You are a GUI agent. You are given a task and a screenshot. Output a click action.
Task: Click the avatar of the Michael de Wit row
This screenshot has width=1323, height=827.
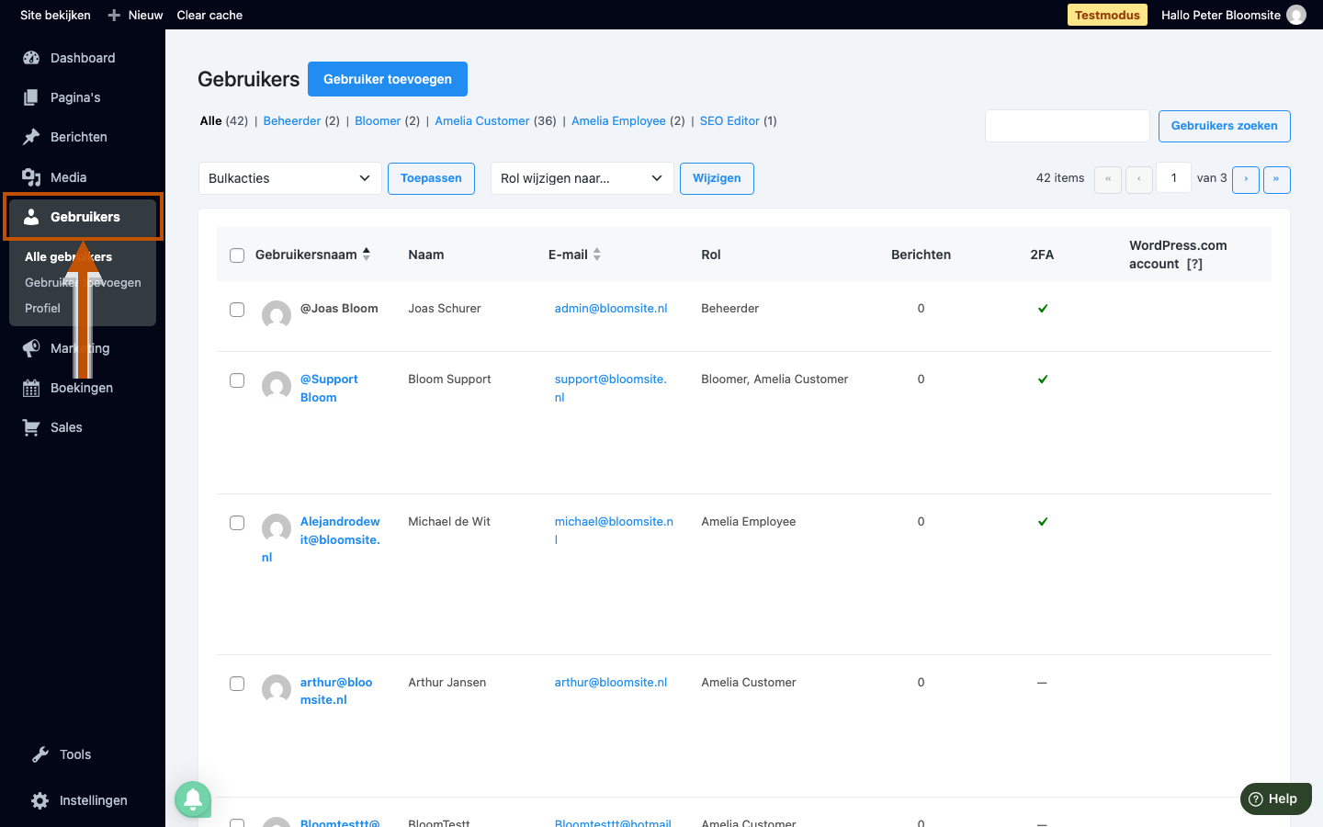coord(277,527)
